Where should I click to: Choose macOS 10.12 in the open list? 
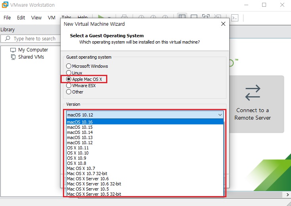point(145,143)
